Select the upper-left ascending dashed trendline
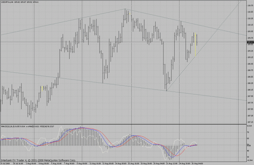The image size is (254, 165). click(63, 22)
